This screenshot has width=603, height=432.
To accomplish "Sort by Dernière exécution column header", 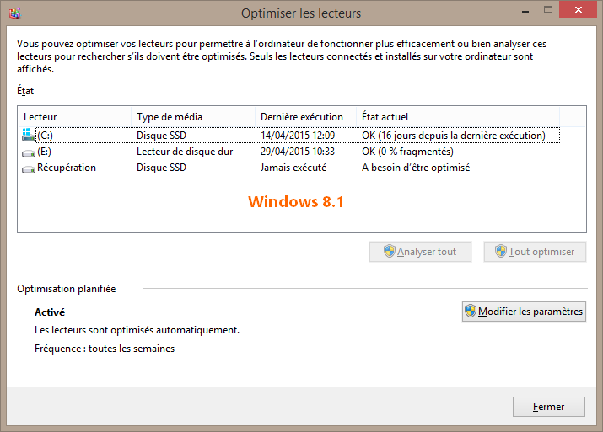I will [x=306, y=117].
